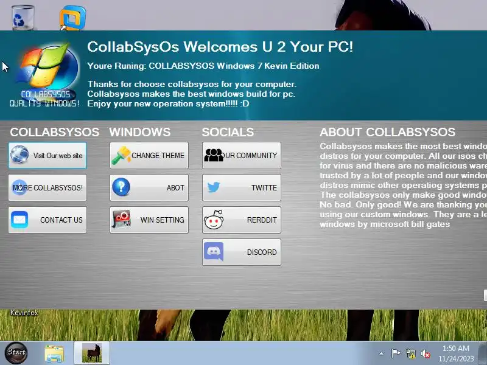Click the 'Kevinfox' label text
The height and width of the screenshot is (365, 487).
click(24, 313)
